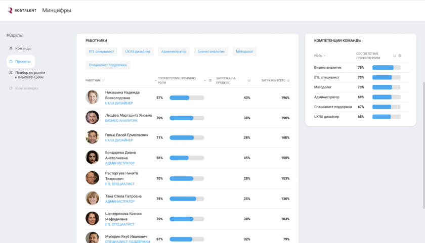425x243 pixels.
Task: Sort by Загрузка всего column
Action: click(288, 80)
